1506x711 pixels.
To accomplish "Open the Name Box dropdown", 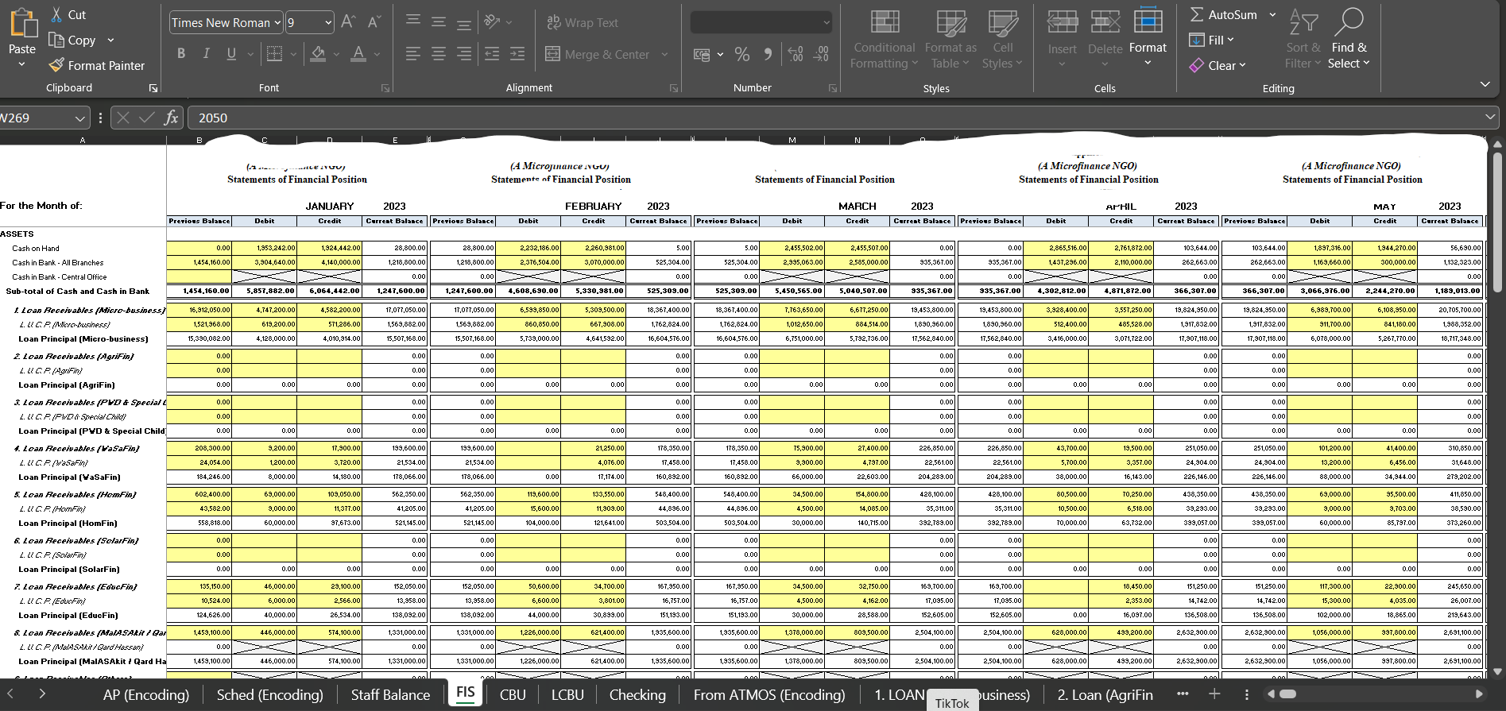I will point(79,118).
